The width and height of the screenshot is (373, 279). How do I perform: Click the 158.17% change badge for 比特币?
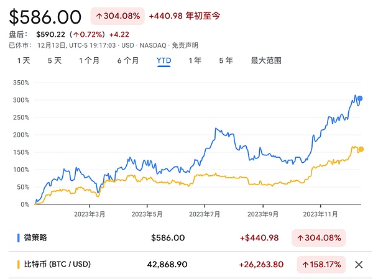click(x=321, y=264)
